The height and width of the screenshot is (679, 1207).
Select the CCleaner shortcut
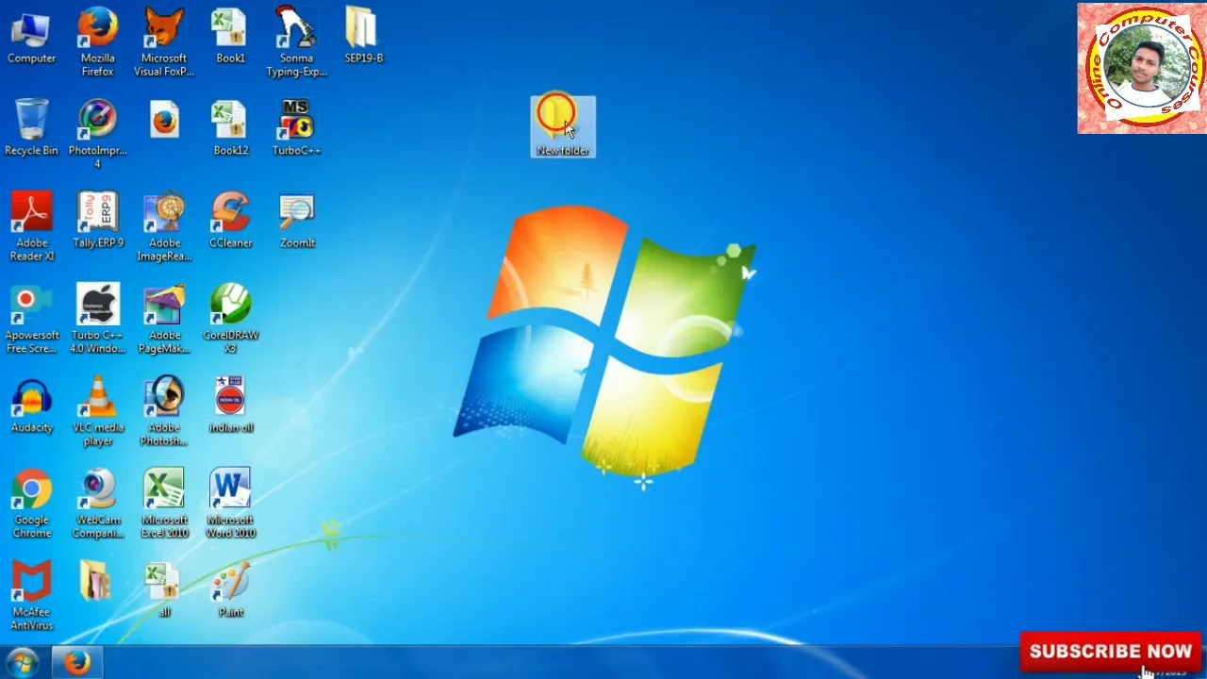point(230,220)
